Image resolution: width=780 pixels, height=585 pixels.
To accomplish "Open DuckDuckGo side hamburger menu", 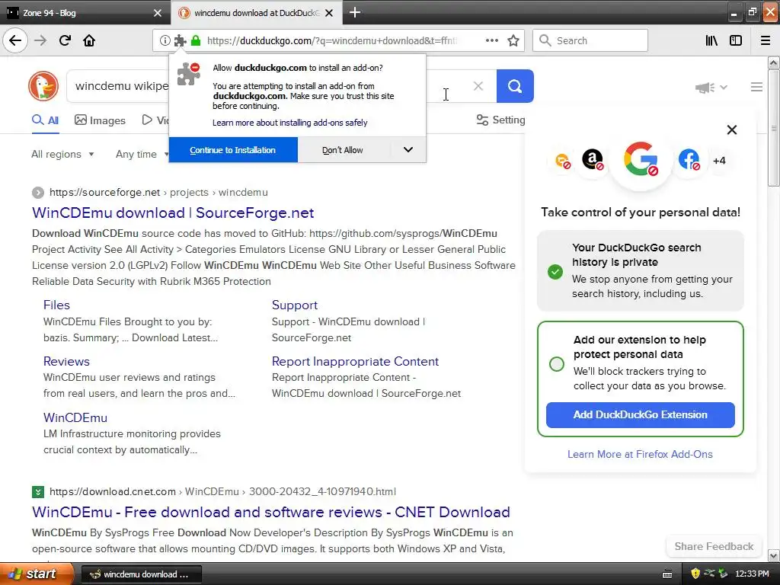I will (x=756, y=87).
